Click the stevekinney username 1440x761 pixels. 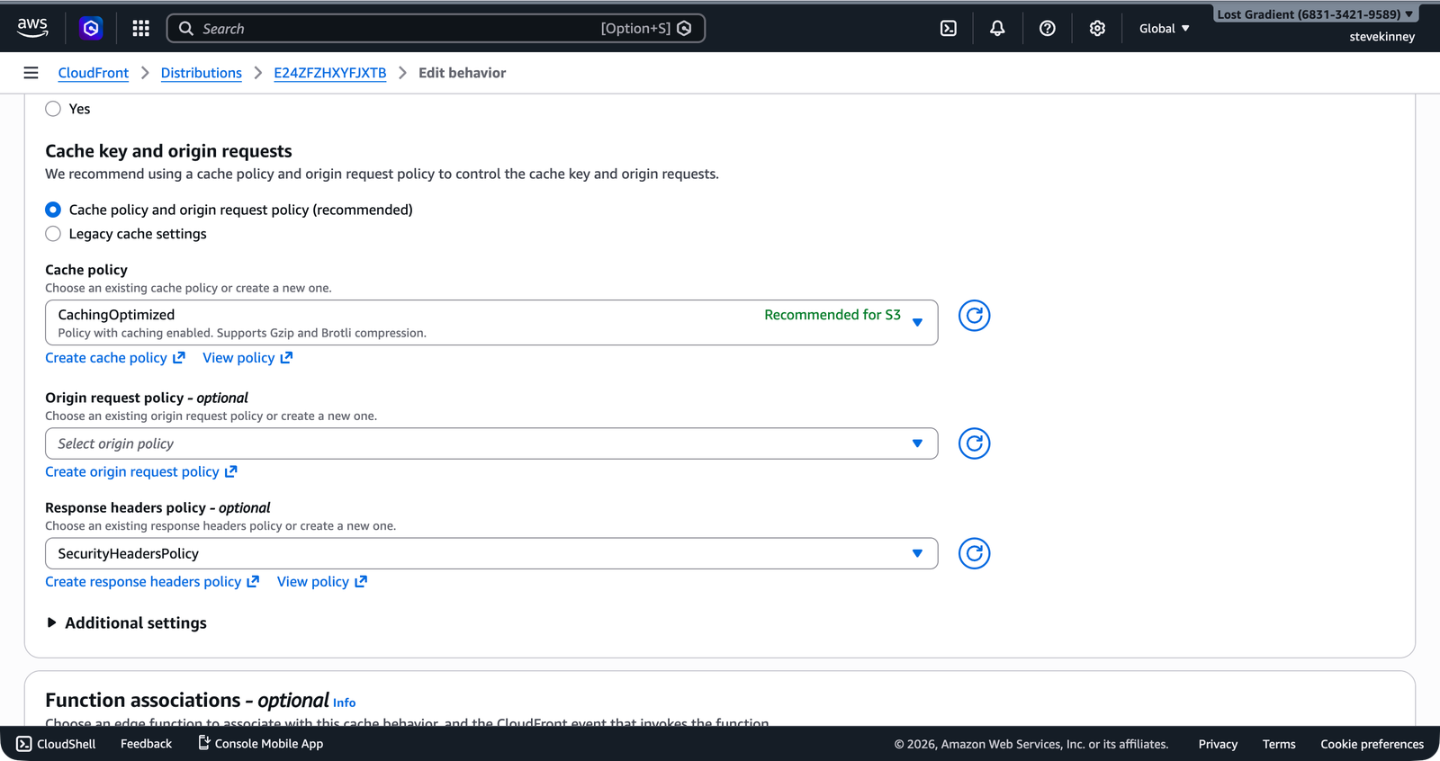click(1382, 37)
